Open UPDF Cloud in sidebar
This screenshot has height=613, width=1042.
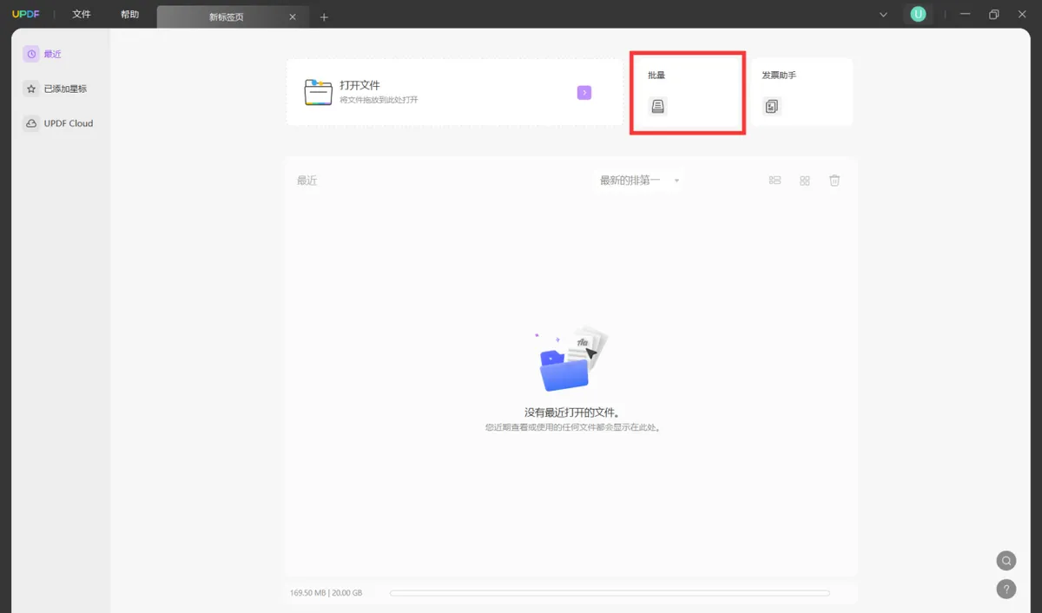(61, 123)
